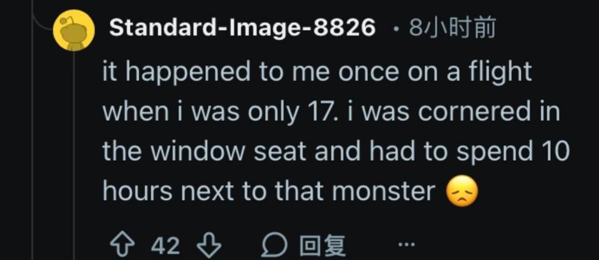Viewport: 599px width, 260px height.
Task: Click the first line "it happened to me once"
Action: (222, 72)
